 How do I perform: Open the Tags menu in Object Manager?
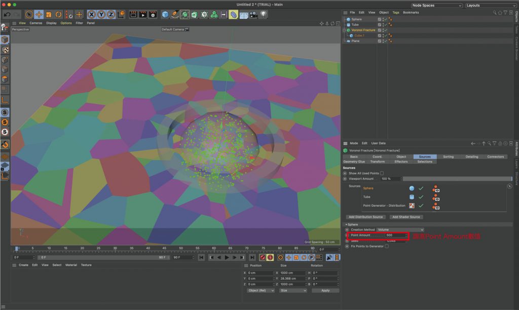[395, 12]
